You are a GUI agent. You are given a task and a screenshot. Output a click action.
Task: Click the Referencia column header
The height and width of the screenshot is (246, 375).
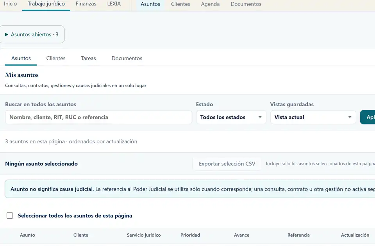coord(298,235)
